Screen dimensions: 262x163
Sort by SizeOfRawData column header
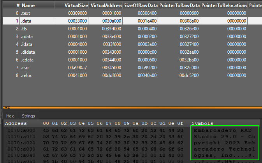(141, 5)
